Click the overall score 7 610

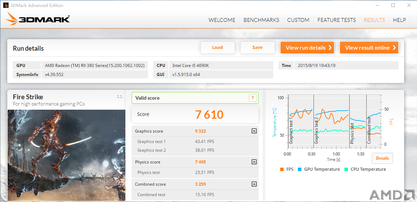click(209, 114)
